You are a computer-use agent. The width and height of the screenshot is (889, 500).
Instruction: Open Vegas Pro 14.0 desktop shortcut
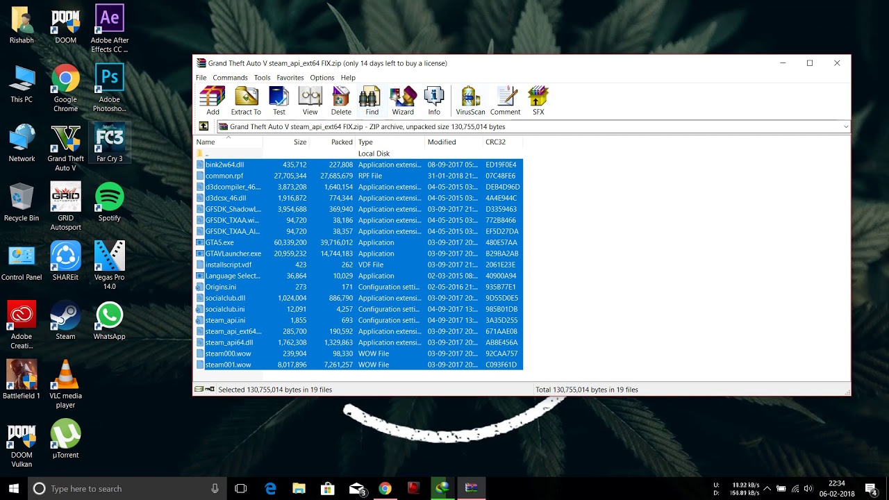pyautogui.click(x=110, y=266)
